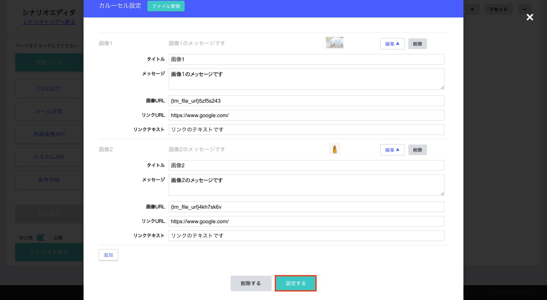Select the 外部連携API part

tap(49, 134)
